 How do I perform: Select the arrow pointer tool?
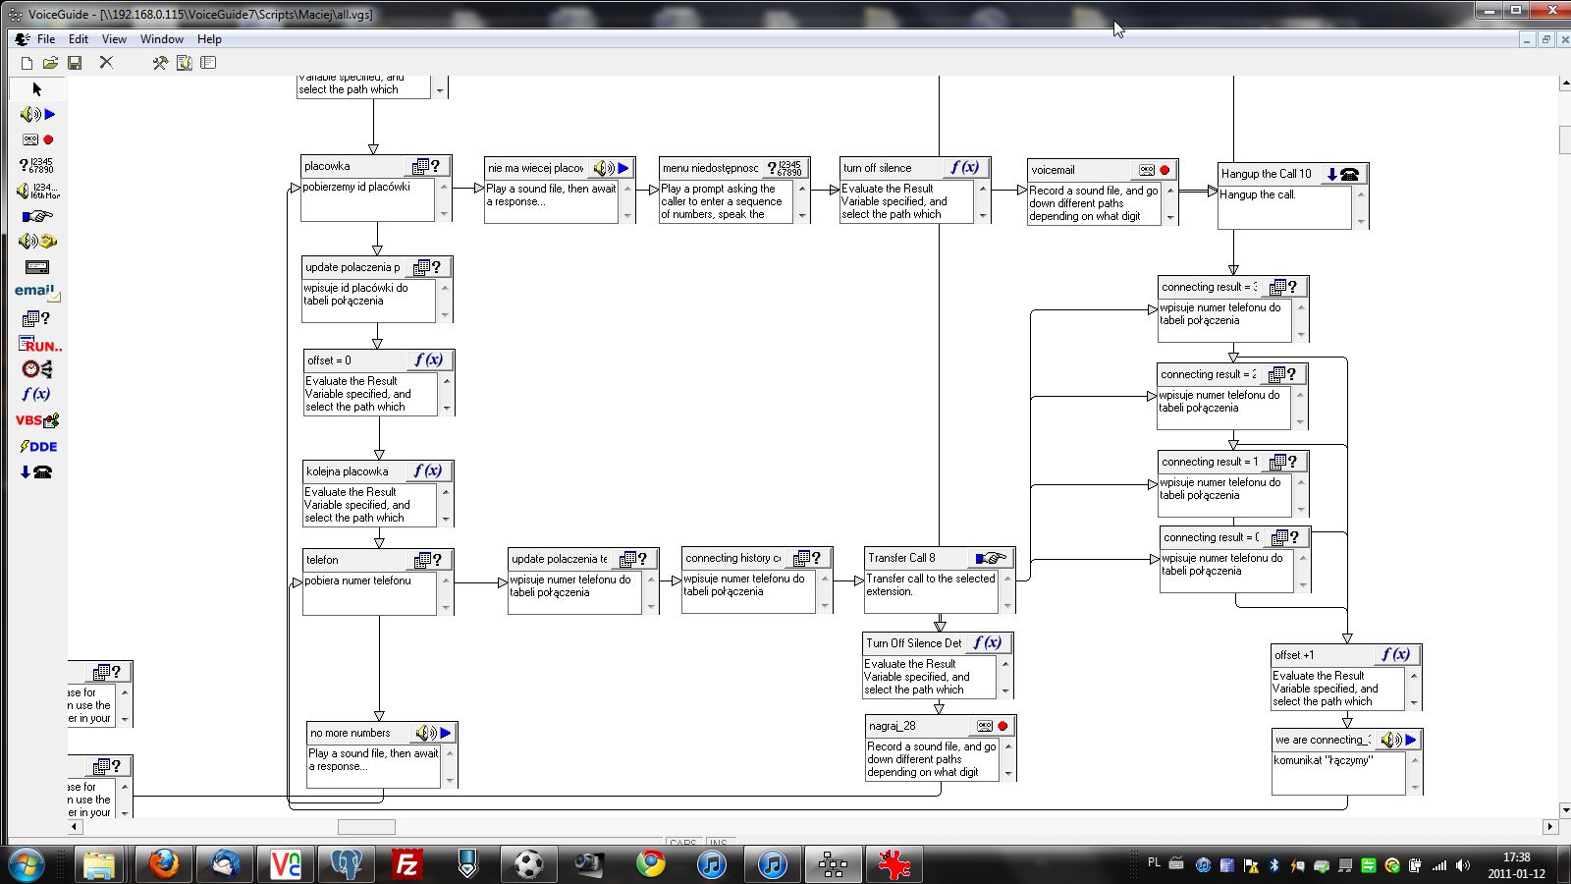coord(36,89)
